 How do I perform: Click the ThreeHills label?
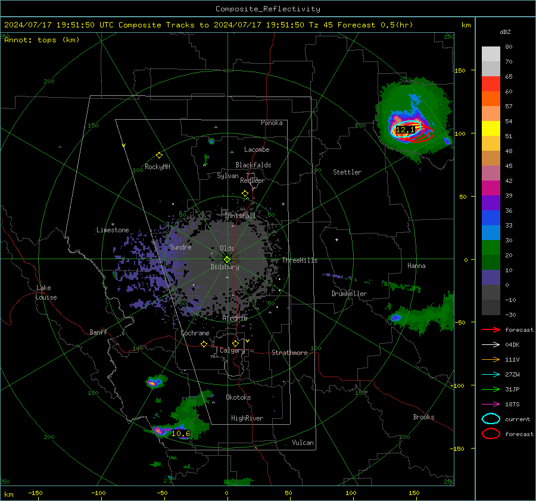300,260
